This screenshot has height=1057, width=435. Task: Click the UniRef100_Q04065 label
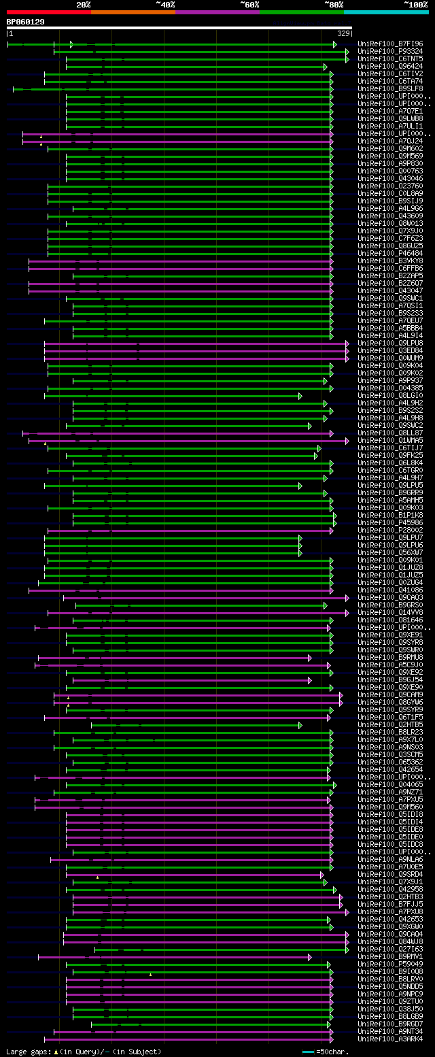pyautogui.click(x=390, y=784)
